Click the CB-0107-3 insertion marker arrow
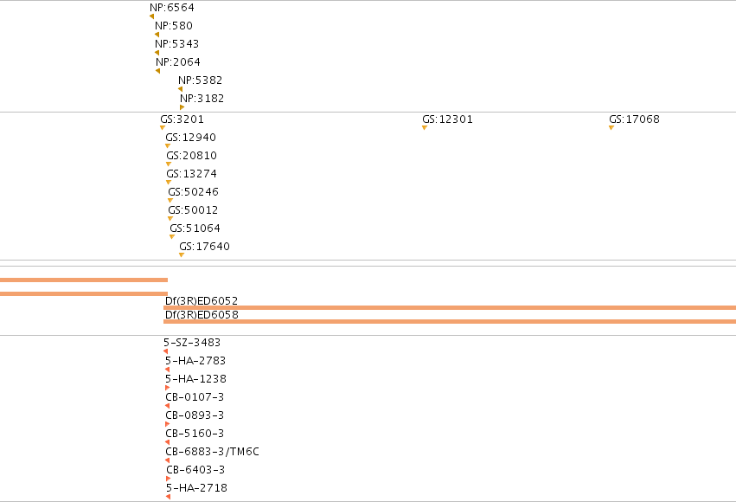Screen dimensions: 736x502 click(x=168, y=406)
